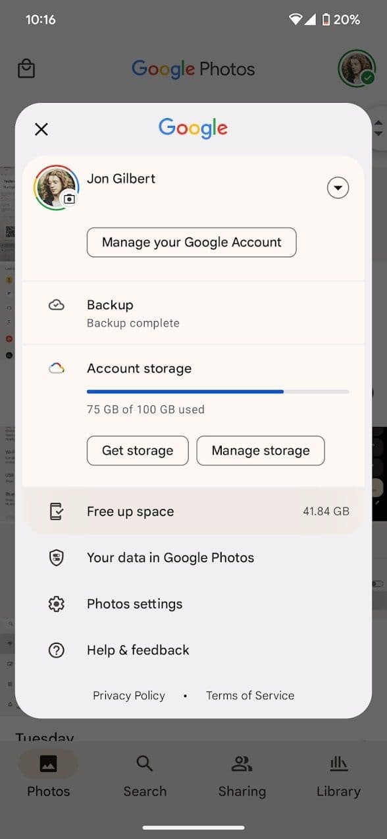Switch to the Photos tab

click(47, 763)
